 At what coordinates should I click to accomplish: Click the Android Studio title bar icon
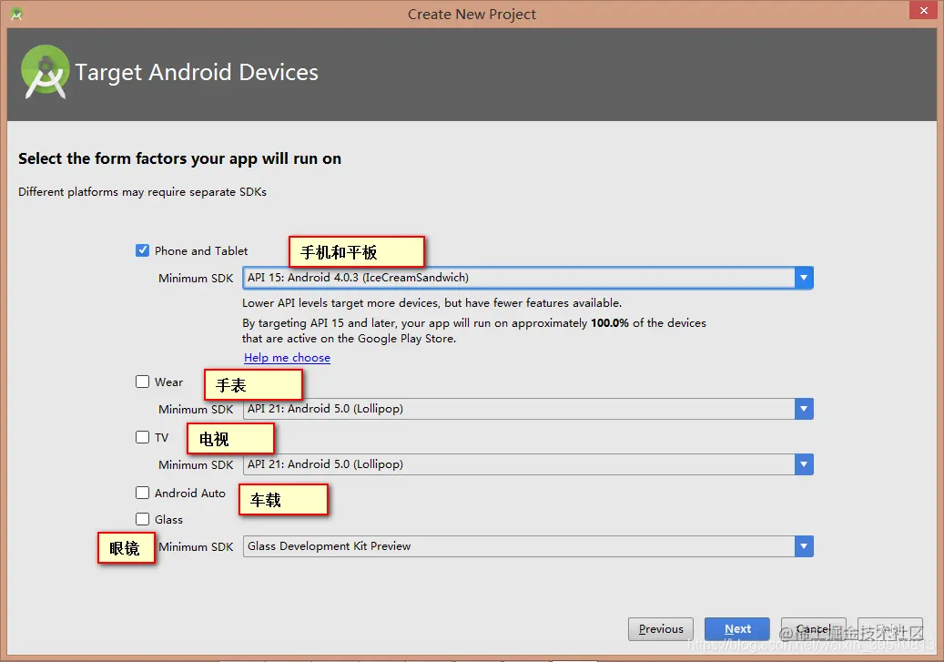(16, 14)
